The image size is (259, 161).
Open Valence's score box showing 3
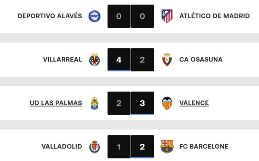coord(142,103)
